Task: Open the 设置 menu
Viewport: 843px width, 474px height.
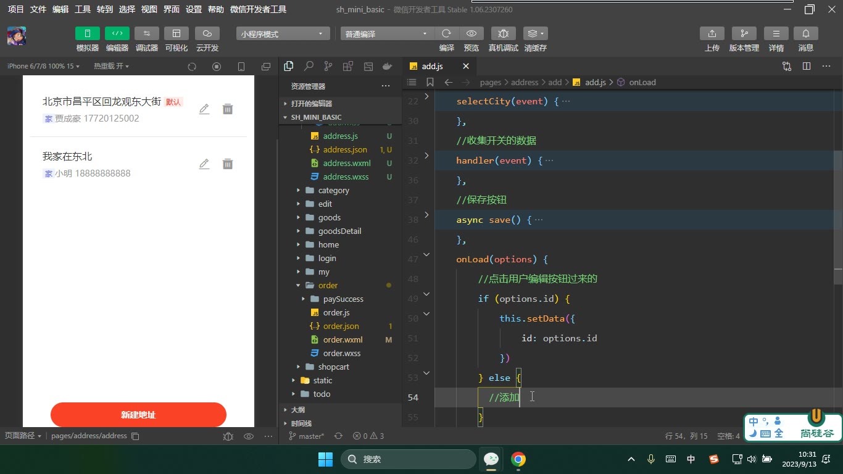Action: click(x=194, y=9)
